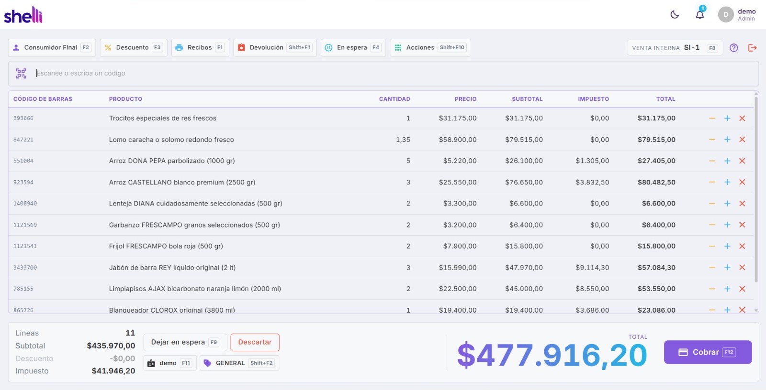
Task: Open Recibos receipts list
Action: pos(200,47)
